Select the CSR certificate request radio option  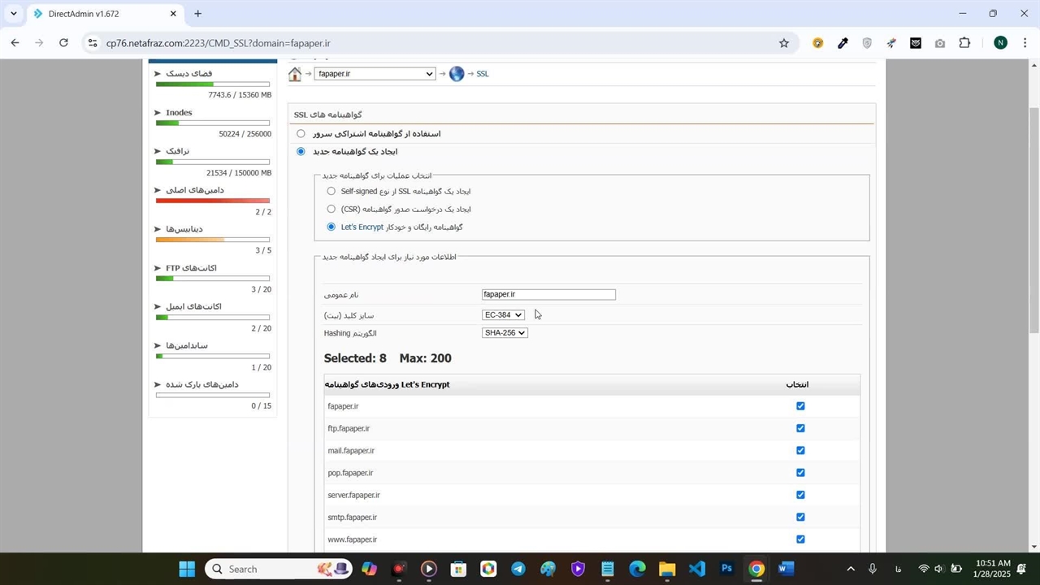click(331, 209)
